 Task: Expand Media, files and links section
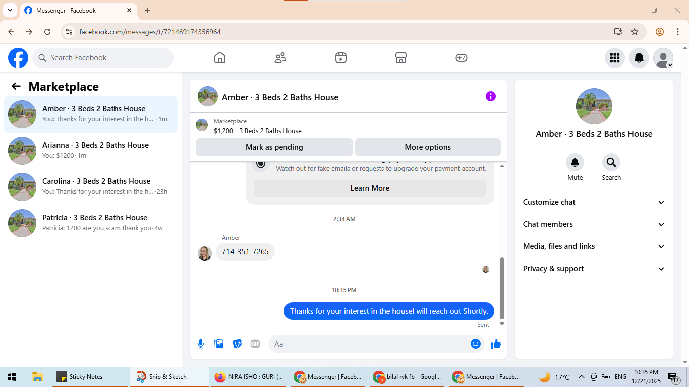594,246
